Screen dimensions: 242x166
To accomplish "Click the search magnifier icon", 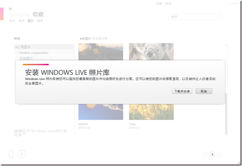I will pyautogui.click(x=219, y=17).
